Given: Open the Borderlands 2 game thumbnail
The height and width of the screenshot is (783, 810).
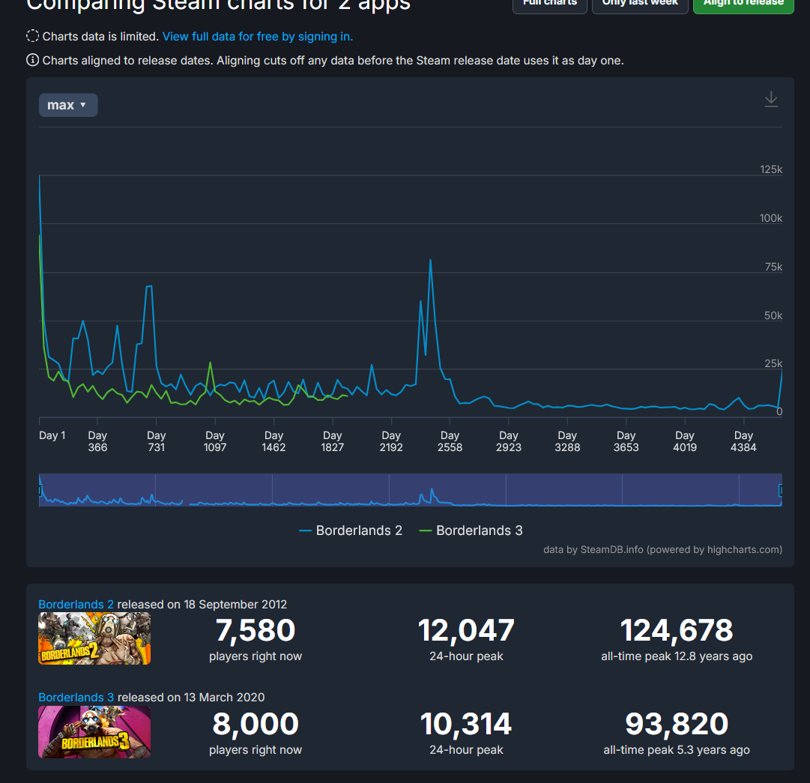Looking at the screenshot, I should point(94,638).
